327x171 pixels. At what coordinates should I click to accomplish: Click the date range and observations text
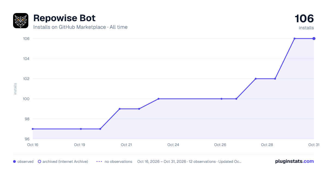[189, 161]
